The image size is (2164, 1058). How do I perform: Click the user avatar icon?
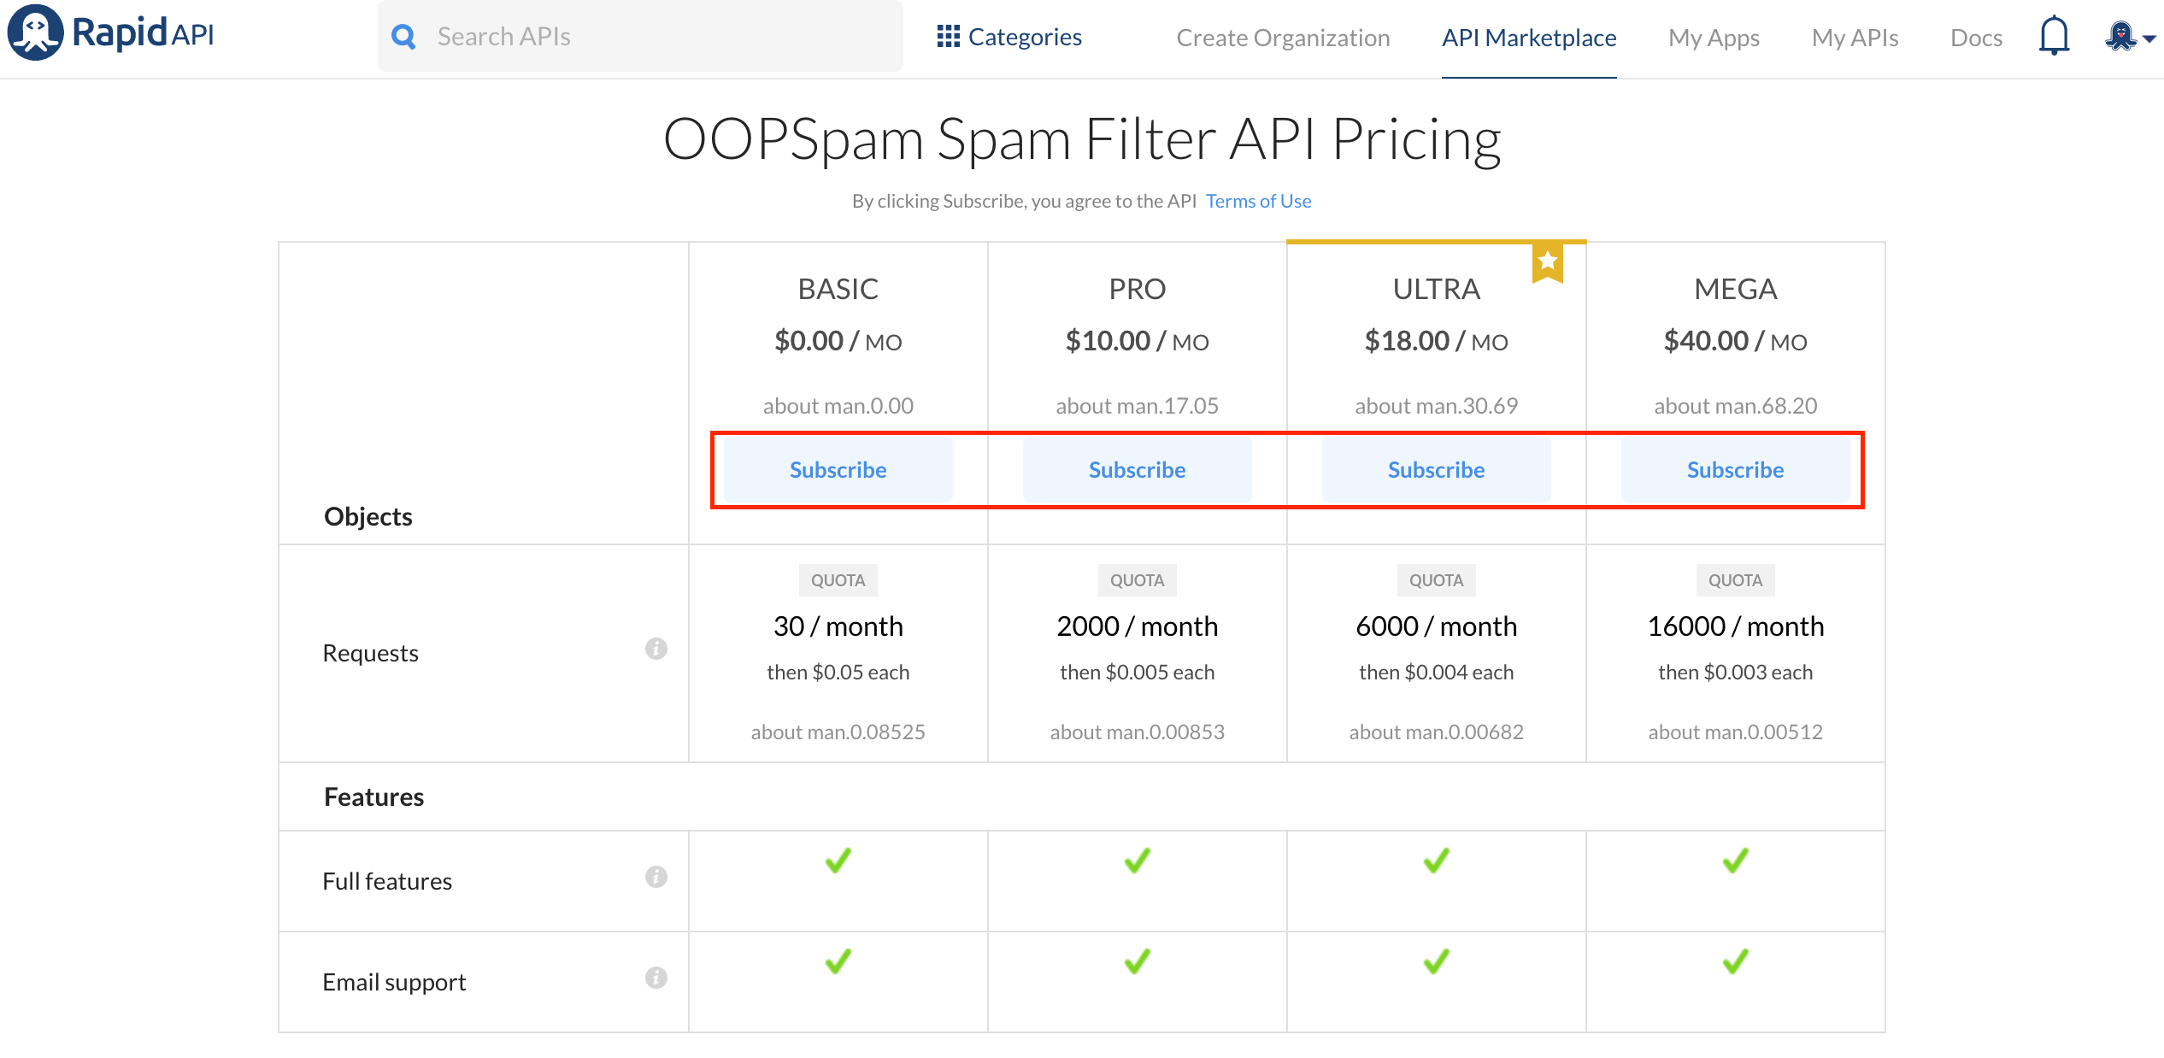2120,36
